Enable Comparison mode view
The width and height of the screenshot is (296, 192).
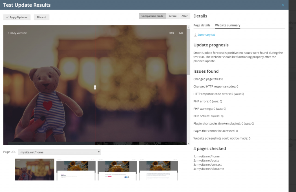tap(152, 16)
